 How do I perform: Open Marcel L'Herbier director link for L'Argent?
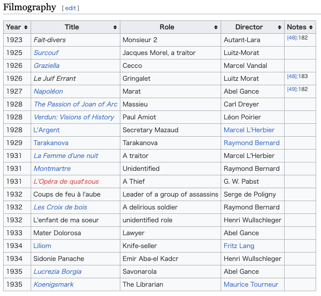tap(249, 130)
